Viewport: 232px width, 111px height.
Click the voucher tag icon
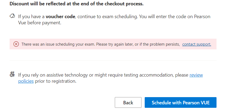coord(12,16)
